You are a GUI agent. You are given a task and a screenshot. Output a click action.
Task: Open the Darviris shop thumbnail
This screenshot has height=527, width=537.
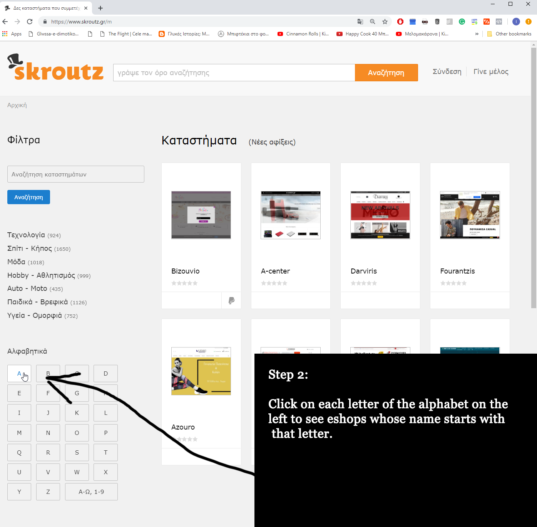(380, 215)
